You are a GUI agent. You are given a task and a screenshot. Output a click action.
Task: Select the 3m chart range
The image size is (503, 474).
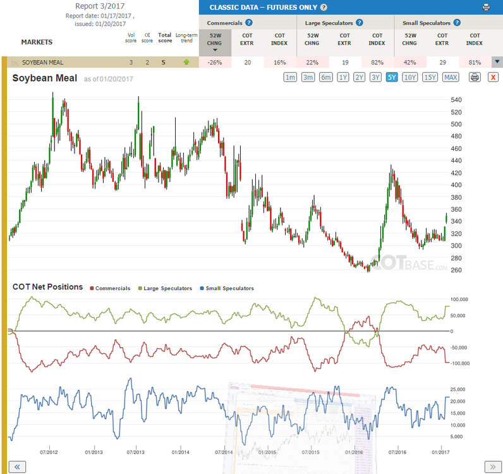coord(308,77)
